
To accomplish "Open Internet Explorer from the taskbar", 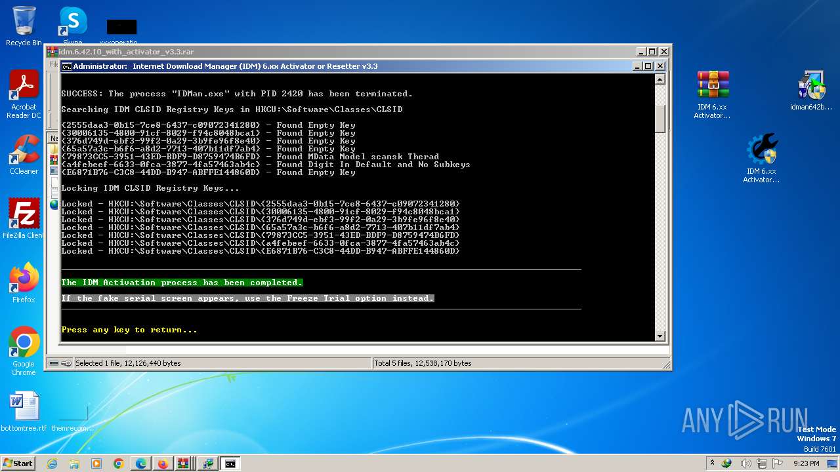I will (x=52, y=463).
